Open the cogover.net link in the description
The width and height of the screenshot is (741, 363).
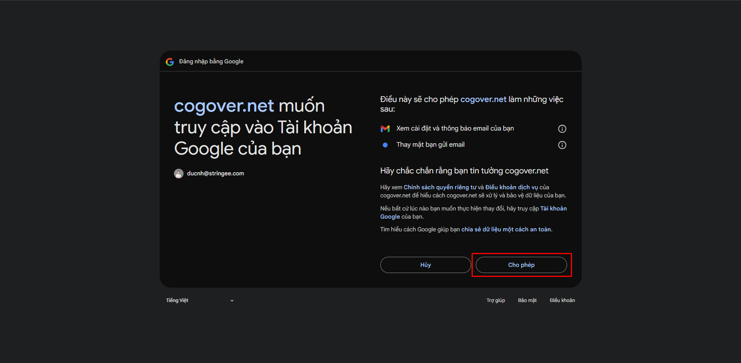[483, 99]
